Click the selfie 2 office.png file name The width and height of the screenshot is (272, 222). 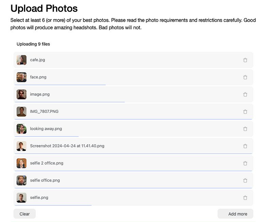coord(47,163)
